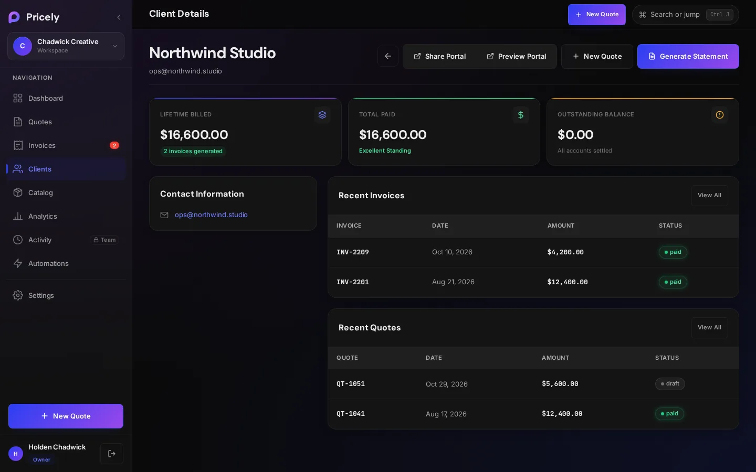Click the top bar New Quote button
The width and height of the screenshot is (756, 472).
[x=597, y=15]
